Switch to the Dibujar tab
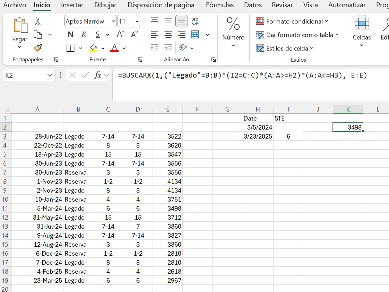389x292 pixels. (105, 5)
